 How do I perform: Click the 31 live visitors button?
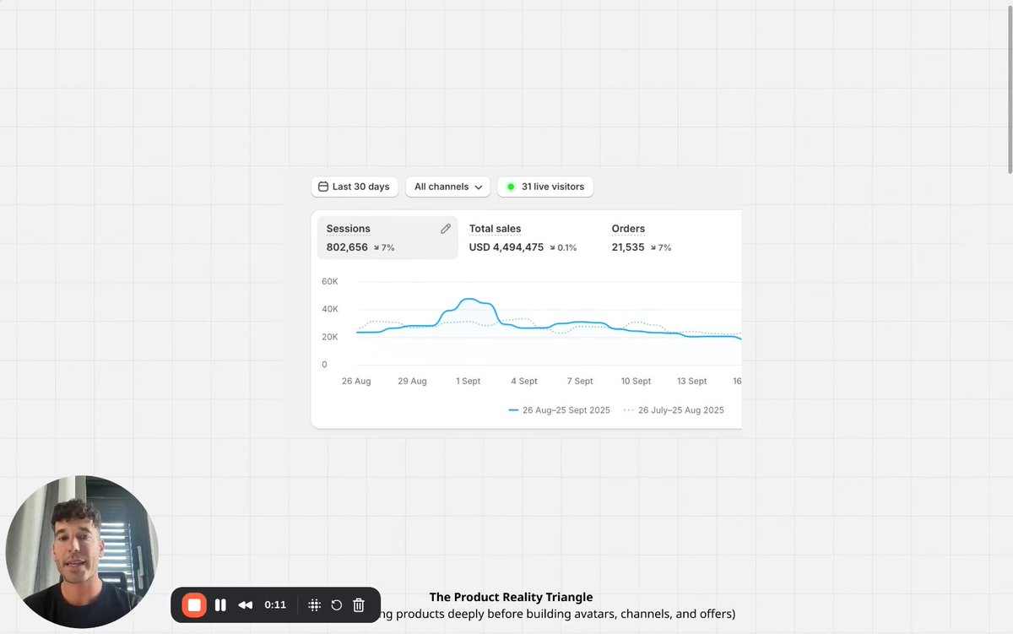point(545,187)
